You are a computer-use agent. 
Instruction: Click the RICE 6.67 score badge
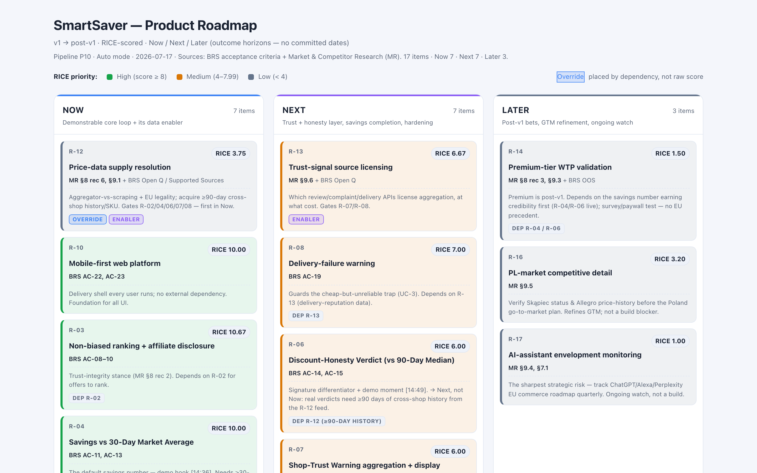(x=450, y=153)
